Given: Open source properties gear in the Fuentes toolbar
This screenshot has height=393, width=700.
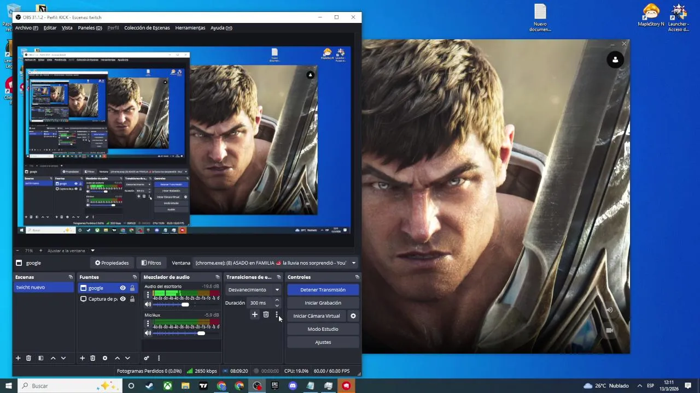Looking at the screenshot, I should 105,358.
